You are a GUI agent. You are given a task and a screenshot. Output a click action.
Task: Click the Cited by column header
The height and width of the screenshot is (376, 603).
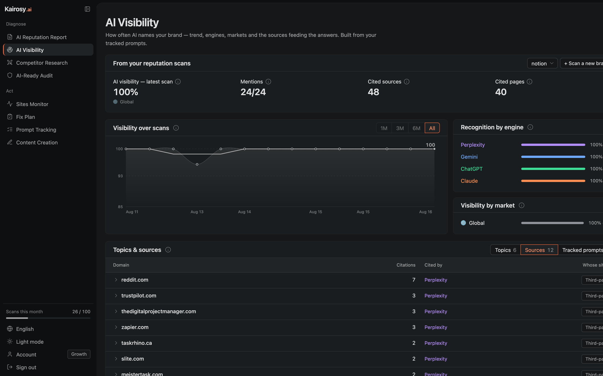click(433, 265)
